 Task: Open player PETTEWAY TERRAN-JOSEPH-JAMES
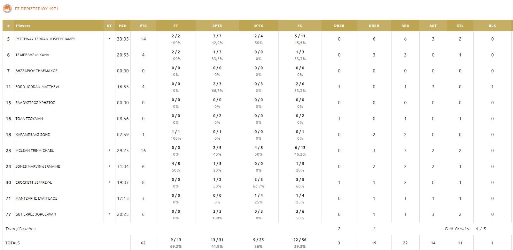45,39
